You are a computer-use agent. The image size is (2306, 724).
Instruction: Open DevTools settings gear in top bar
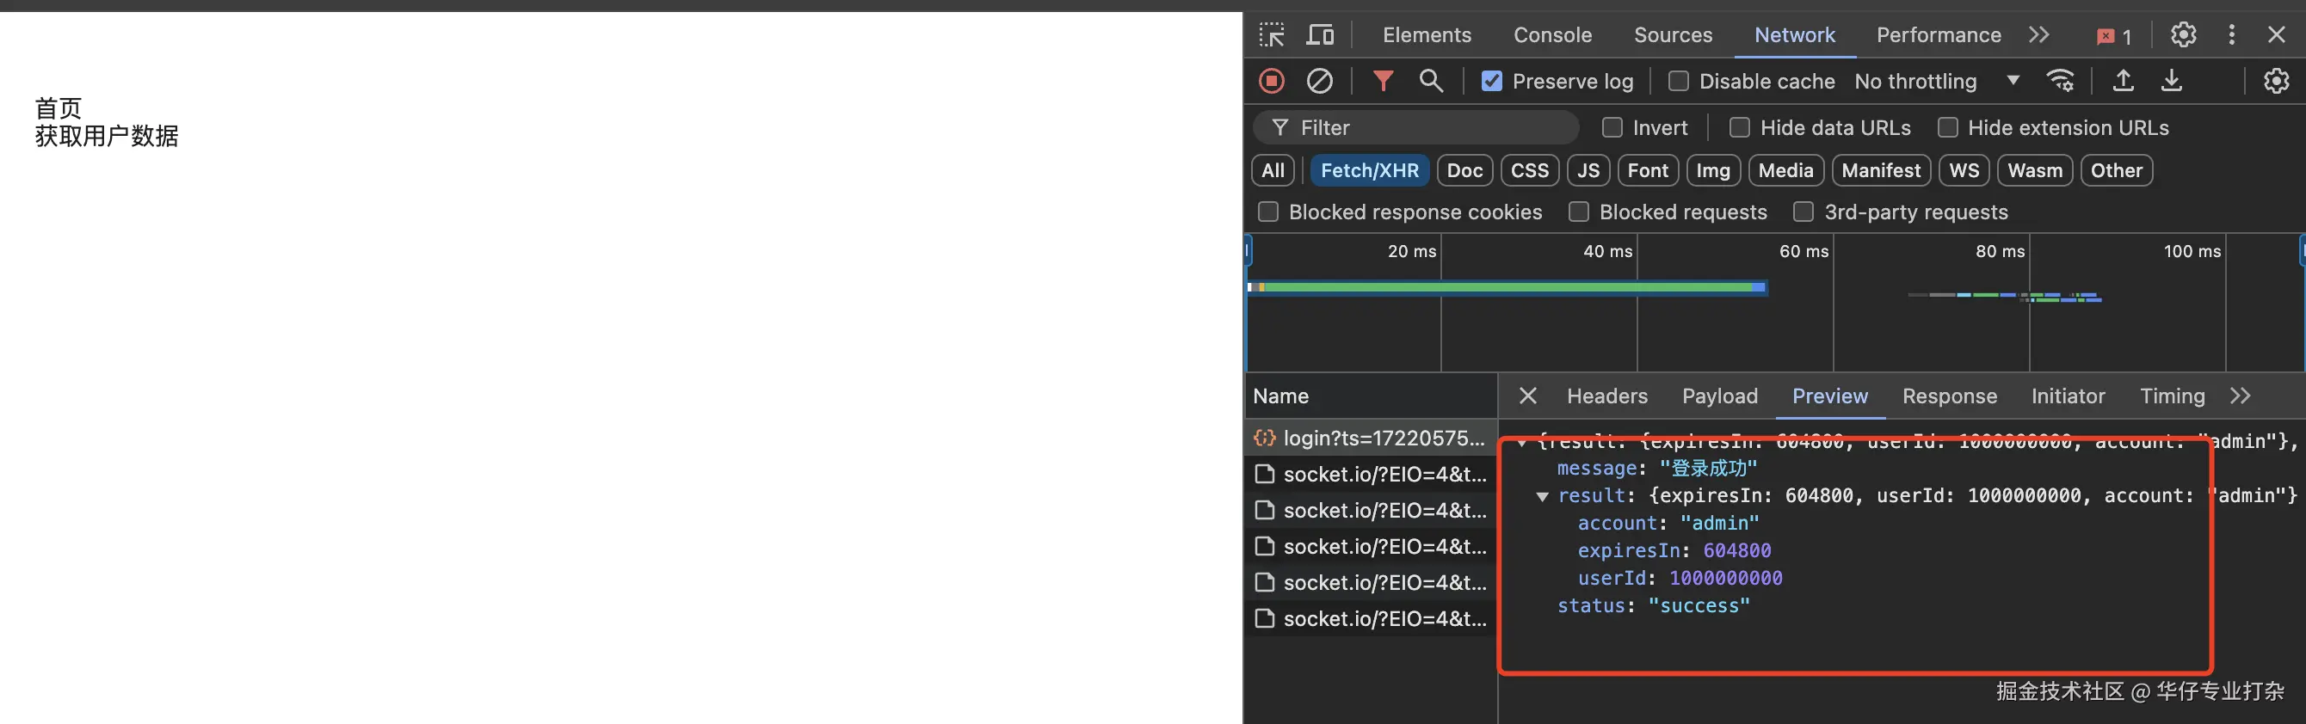[2183, 35]
